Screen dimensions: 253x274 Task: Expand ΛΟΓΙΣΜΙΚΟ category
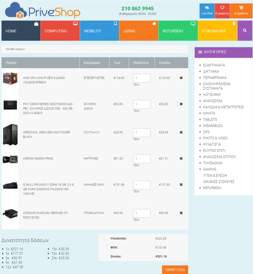coord(212,95)
